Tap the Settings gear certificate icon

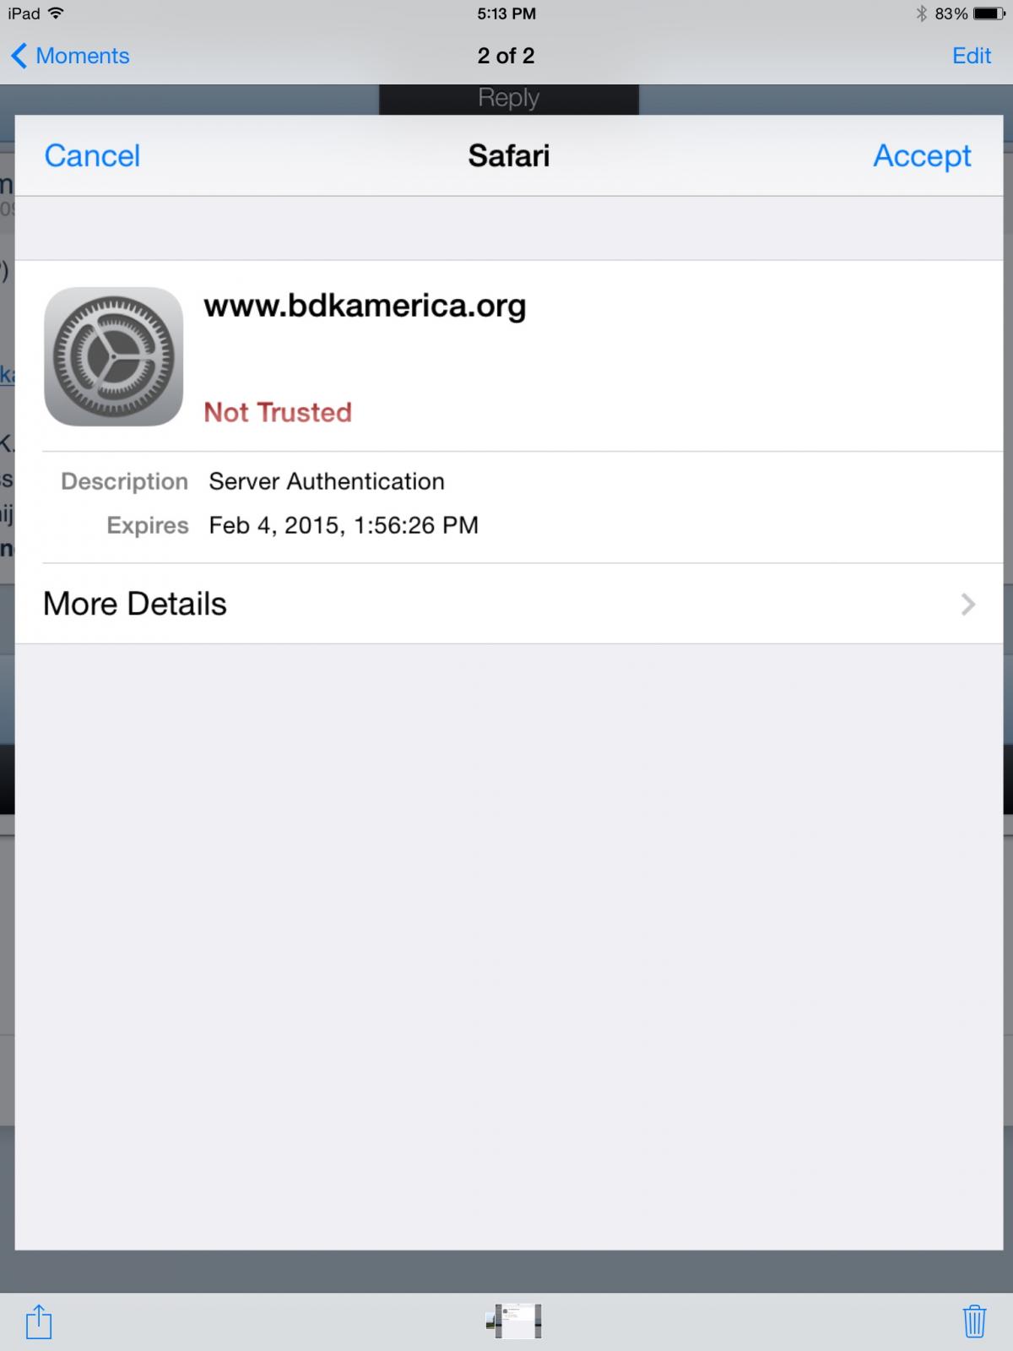[114, 356]
